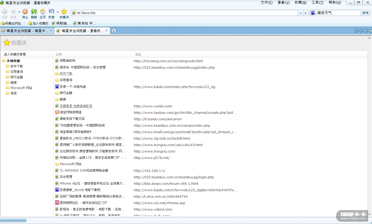Expand the address bar history dropdown
This screenshot has width=372, height=224.
click(300, 13)
